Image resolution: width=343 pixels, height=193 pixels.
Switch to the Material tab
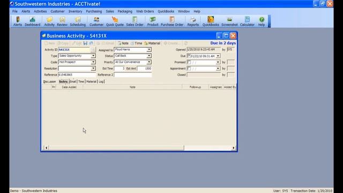91,81
